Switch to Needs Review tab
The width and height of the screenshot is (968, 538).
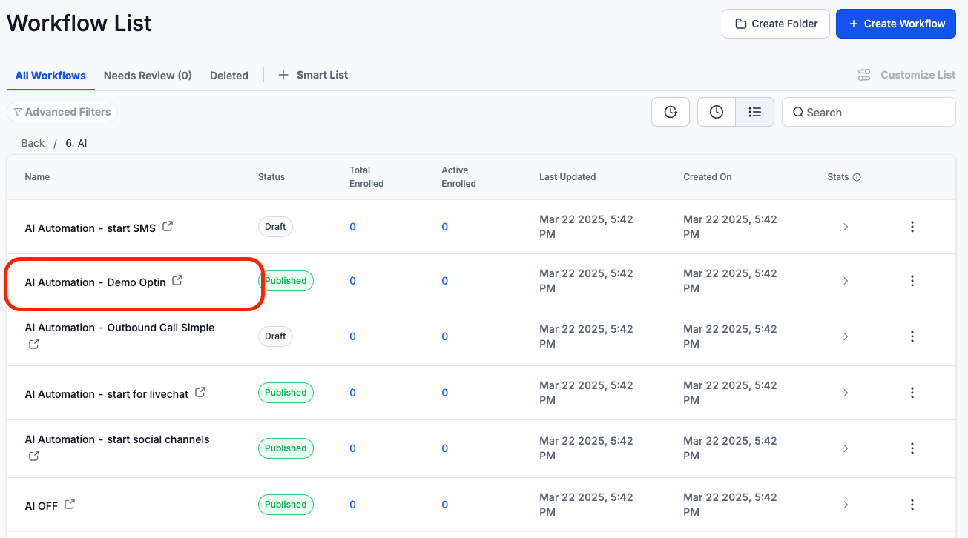point(148,76)
